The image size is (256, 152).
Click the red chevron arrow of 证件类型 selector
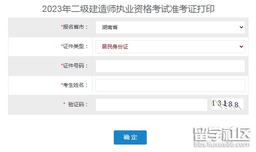click(x=241, y=47)
